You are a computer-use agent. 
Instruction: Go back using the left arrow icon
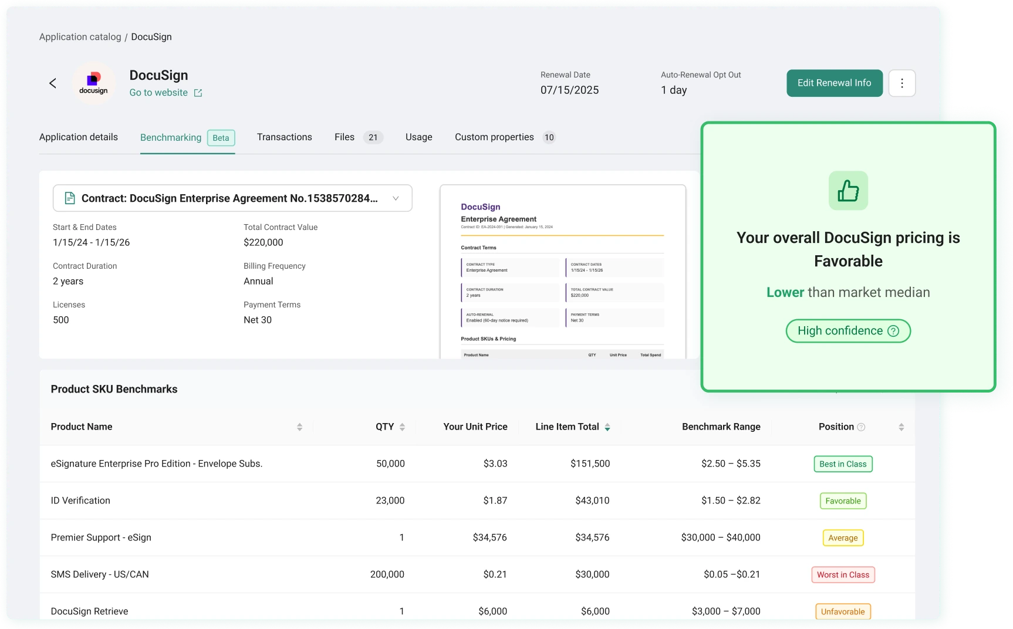point(53,83)
